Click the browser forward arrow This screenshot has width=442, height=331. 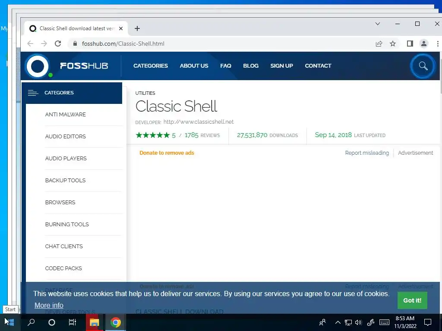tap(44, 44)
